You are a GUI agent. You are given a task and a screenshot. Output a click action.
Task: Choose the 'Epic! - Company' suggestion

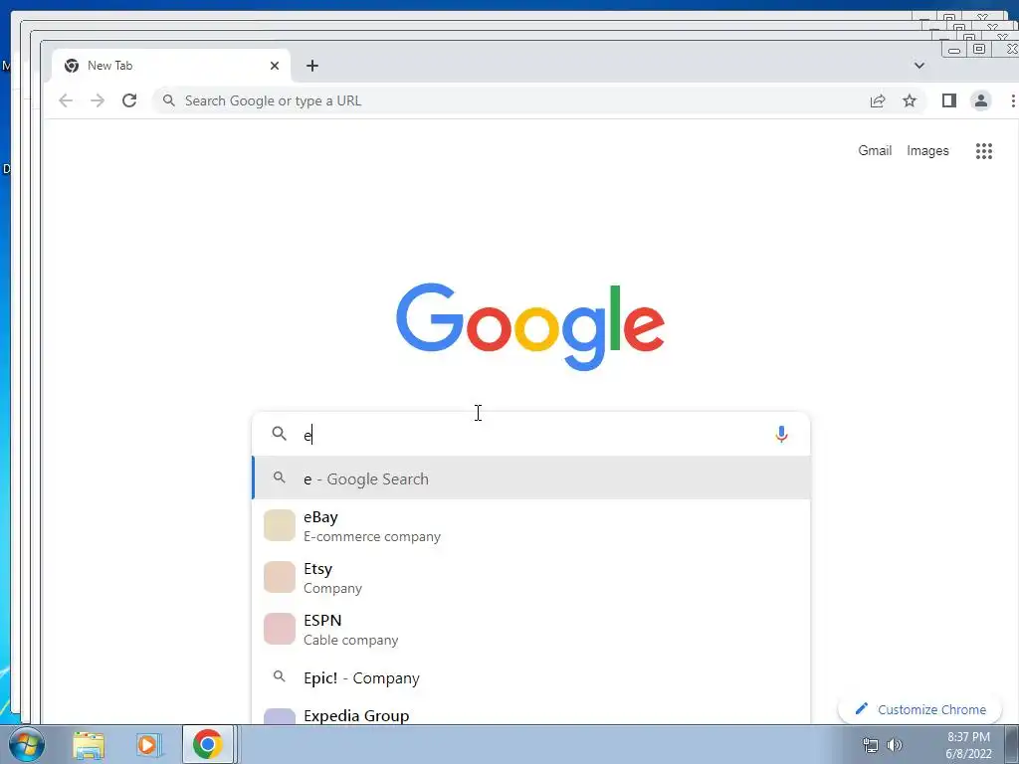pos(531,677)
